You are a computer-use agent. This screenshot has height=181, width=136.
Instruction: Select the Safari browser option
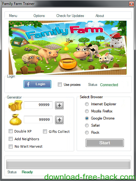click(x=87, y=125)
